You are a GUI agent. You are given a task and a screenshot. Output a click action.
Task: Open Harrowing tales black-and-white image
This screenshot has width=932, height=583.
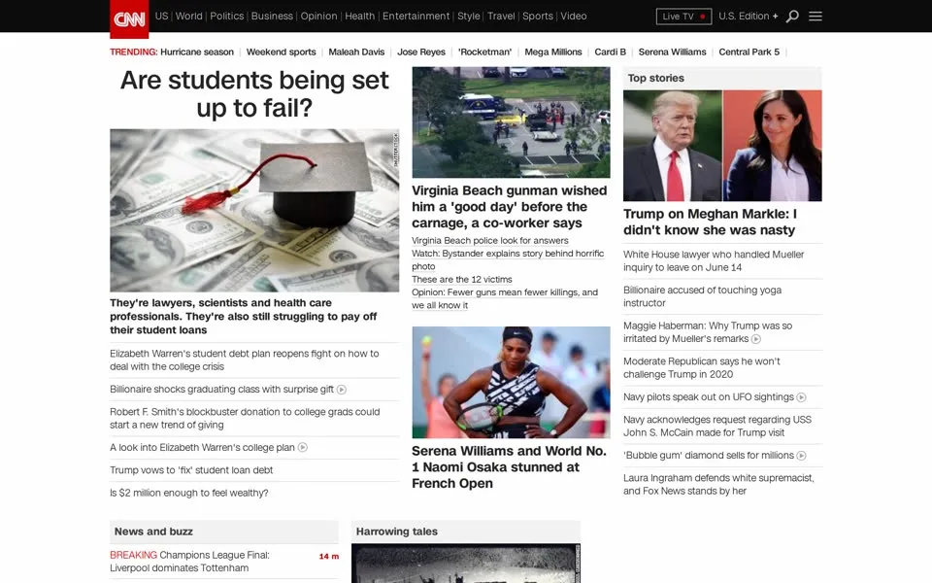(x=465, y=564)
